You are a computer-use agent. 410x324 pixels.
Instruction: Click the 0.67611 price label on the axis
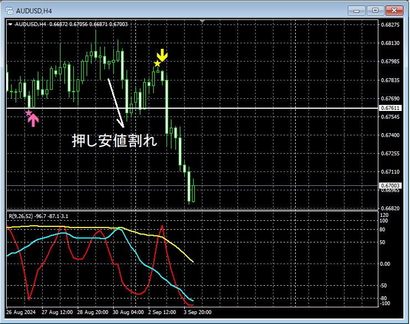pyautogui.click(x=390, y=108)
